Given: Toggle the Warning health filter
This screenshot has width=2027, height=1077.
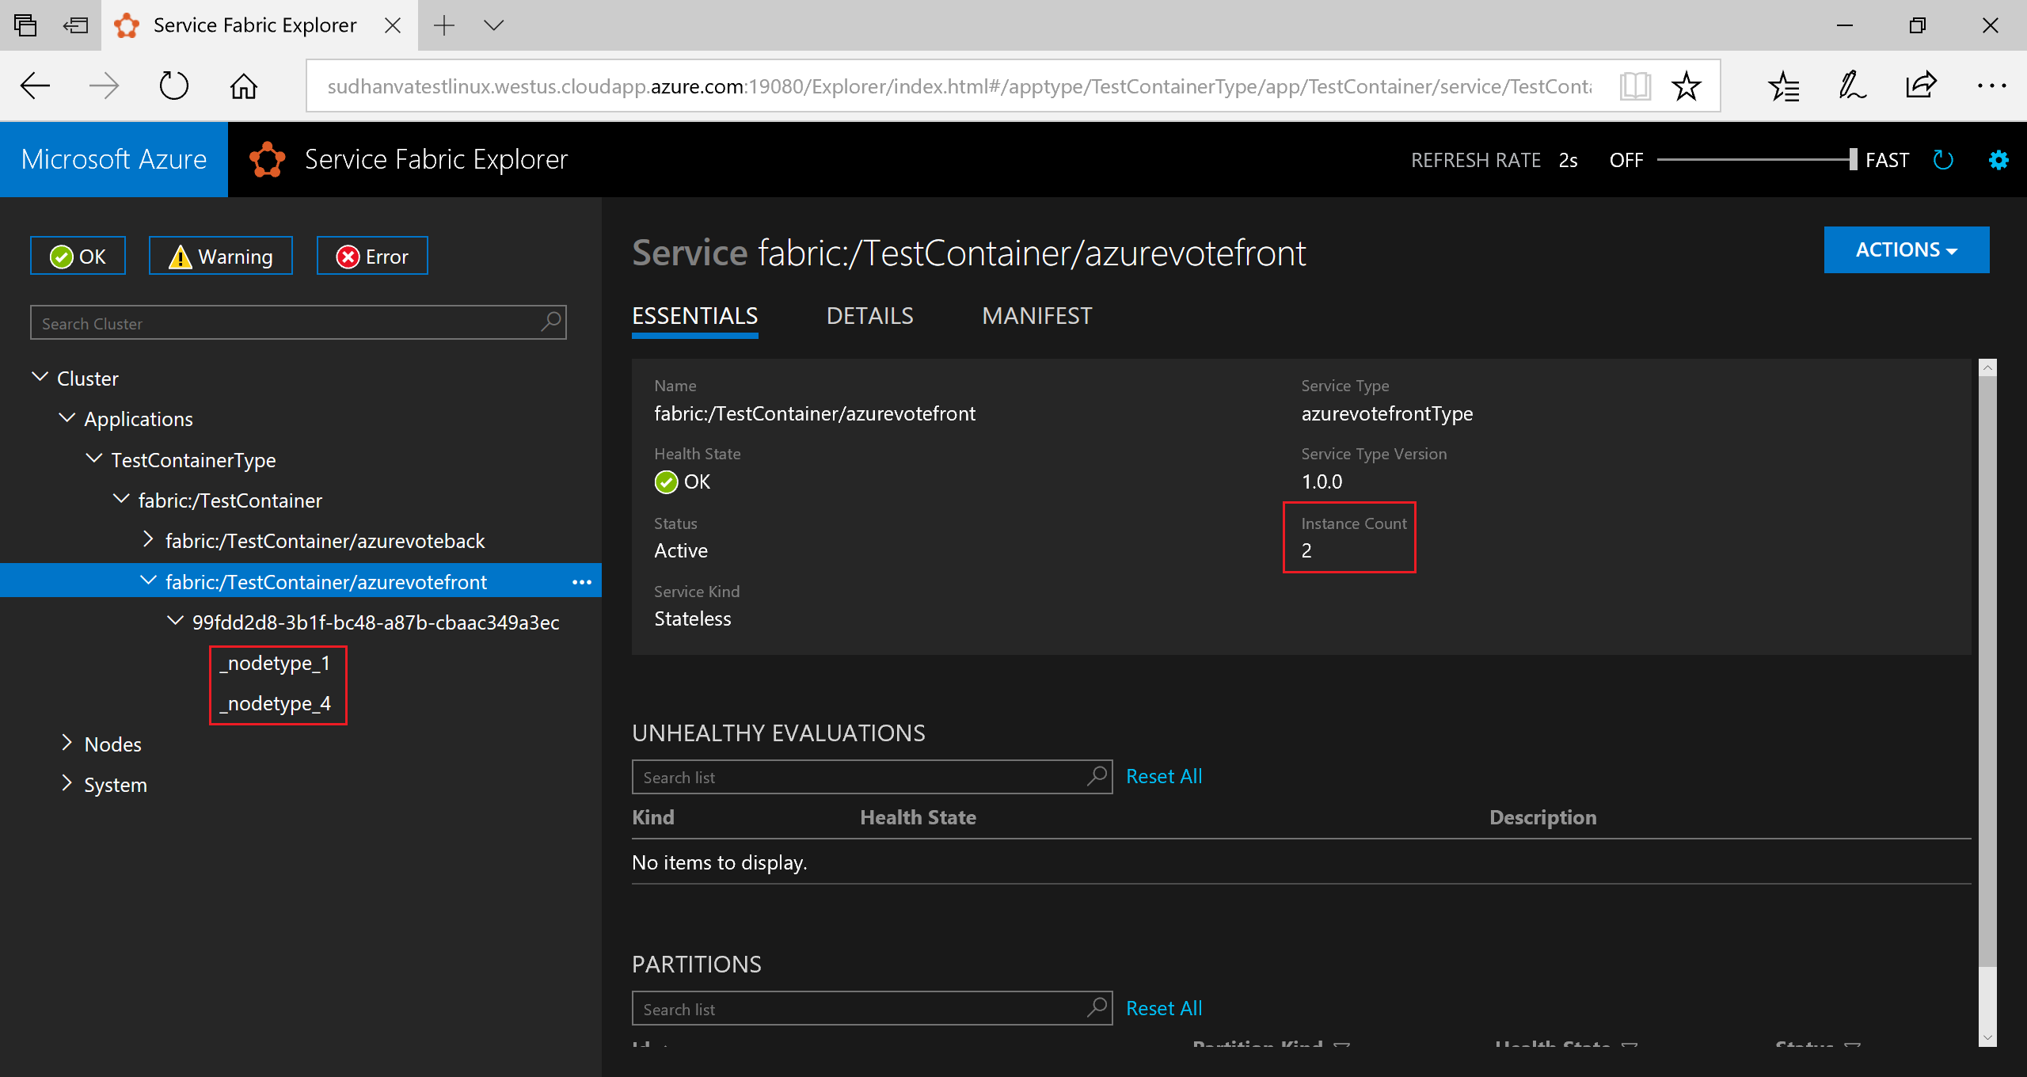Looking at the screenshot, I should tap(221, 256).
